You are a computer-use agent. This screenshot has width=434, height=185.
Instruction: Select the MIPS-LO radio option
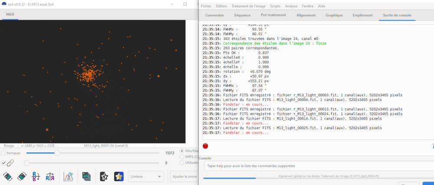coord(182,157)
